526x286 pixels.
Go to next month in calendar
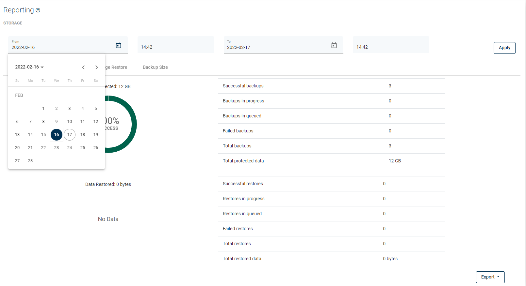(96, 67)
